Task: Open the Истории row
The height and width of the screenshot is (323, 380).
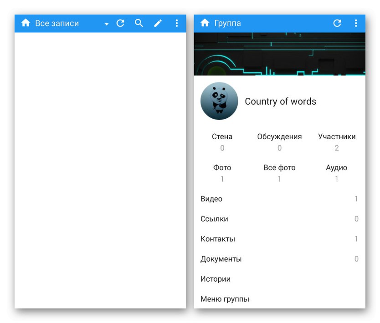Action: [279, 279]
